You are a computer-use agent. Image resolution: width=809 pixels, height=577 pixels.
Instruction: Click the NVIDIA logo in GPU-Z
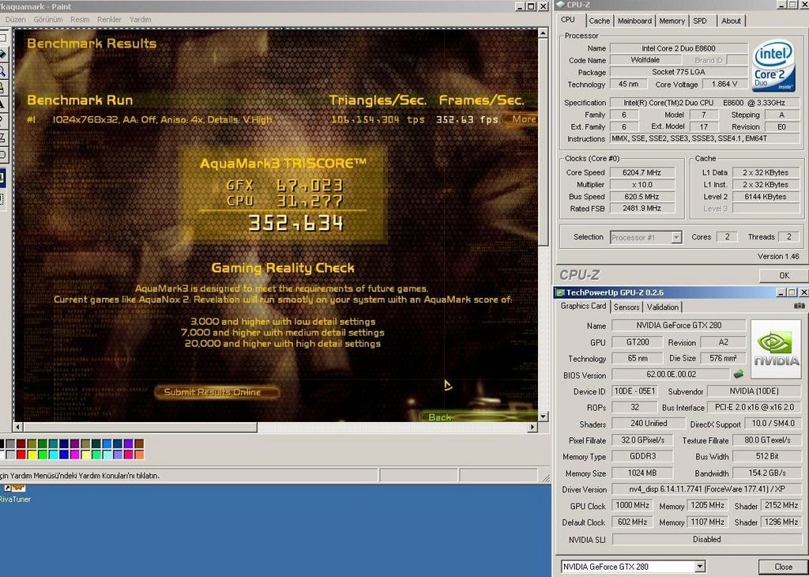click(x=776, y=349)
